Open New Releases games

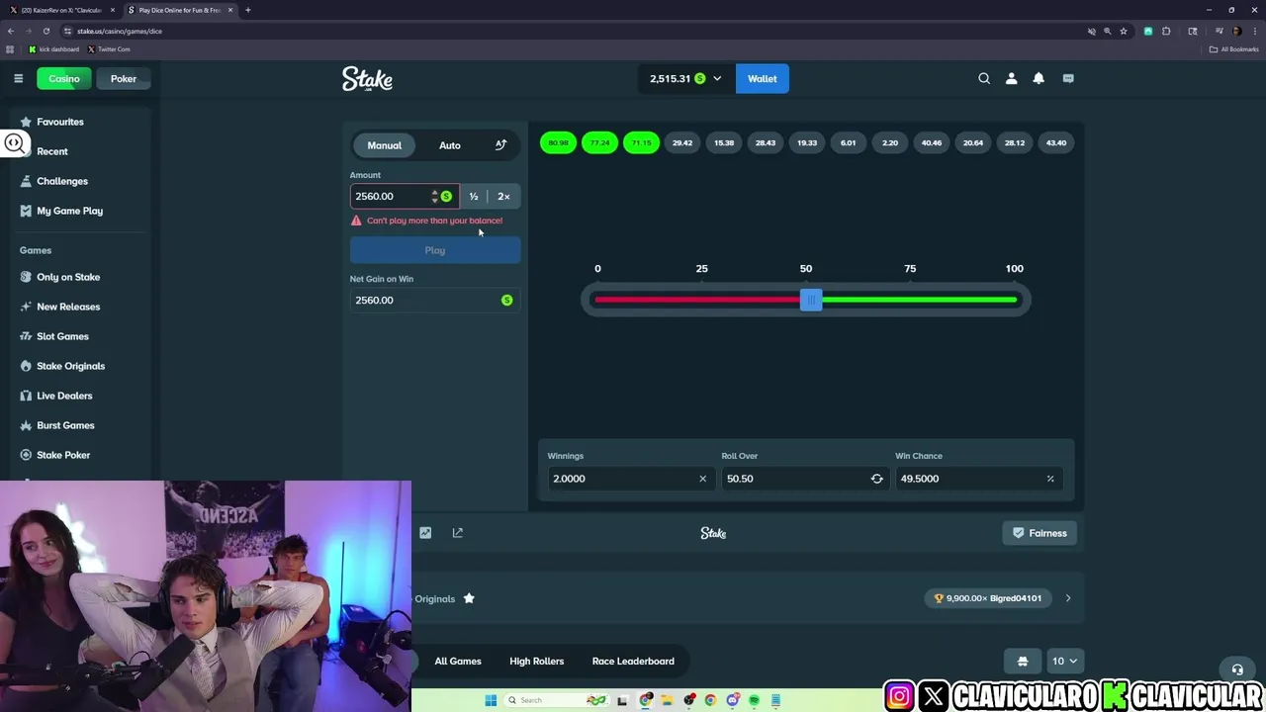click(x=79, y=307)
